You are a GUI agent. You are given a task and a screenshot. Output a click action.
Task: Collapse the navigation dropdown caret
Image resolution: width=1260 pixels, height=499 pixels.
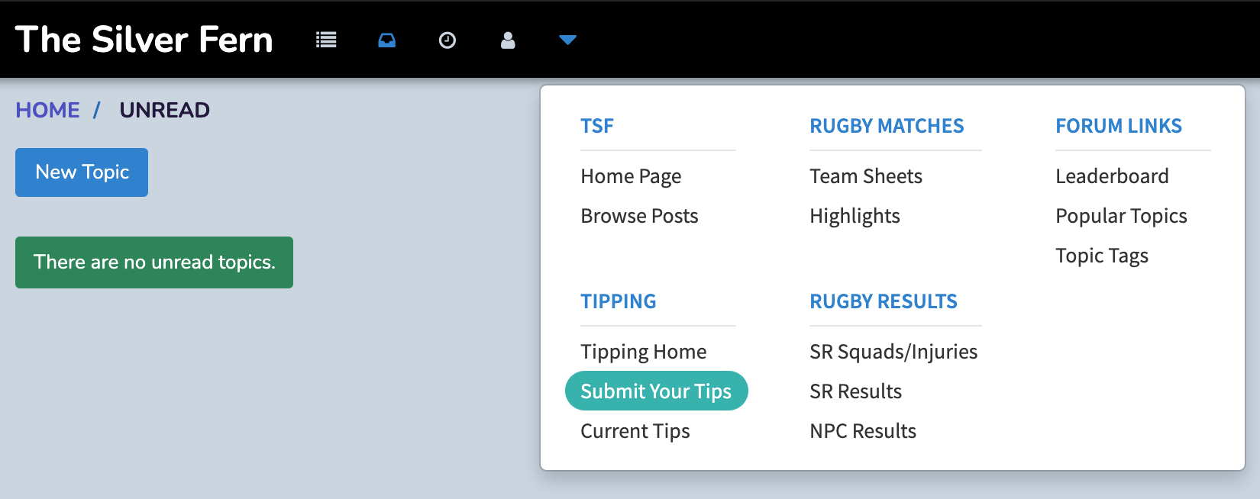coord(567,40)
